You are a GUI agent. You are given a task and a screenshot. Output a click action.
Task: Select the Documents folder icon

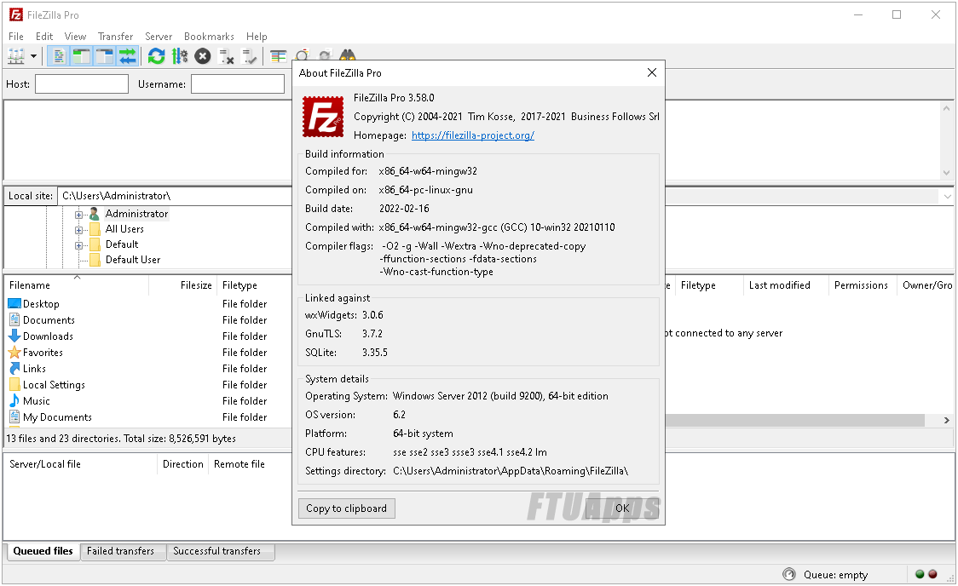pos(14,319)
